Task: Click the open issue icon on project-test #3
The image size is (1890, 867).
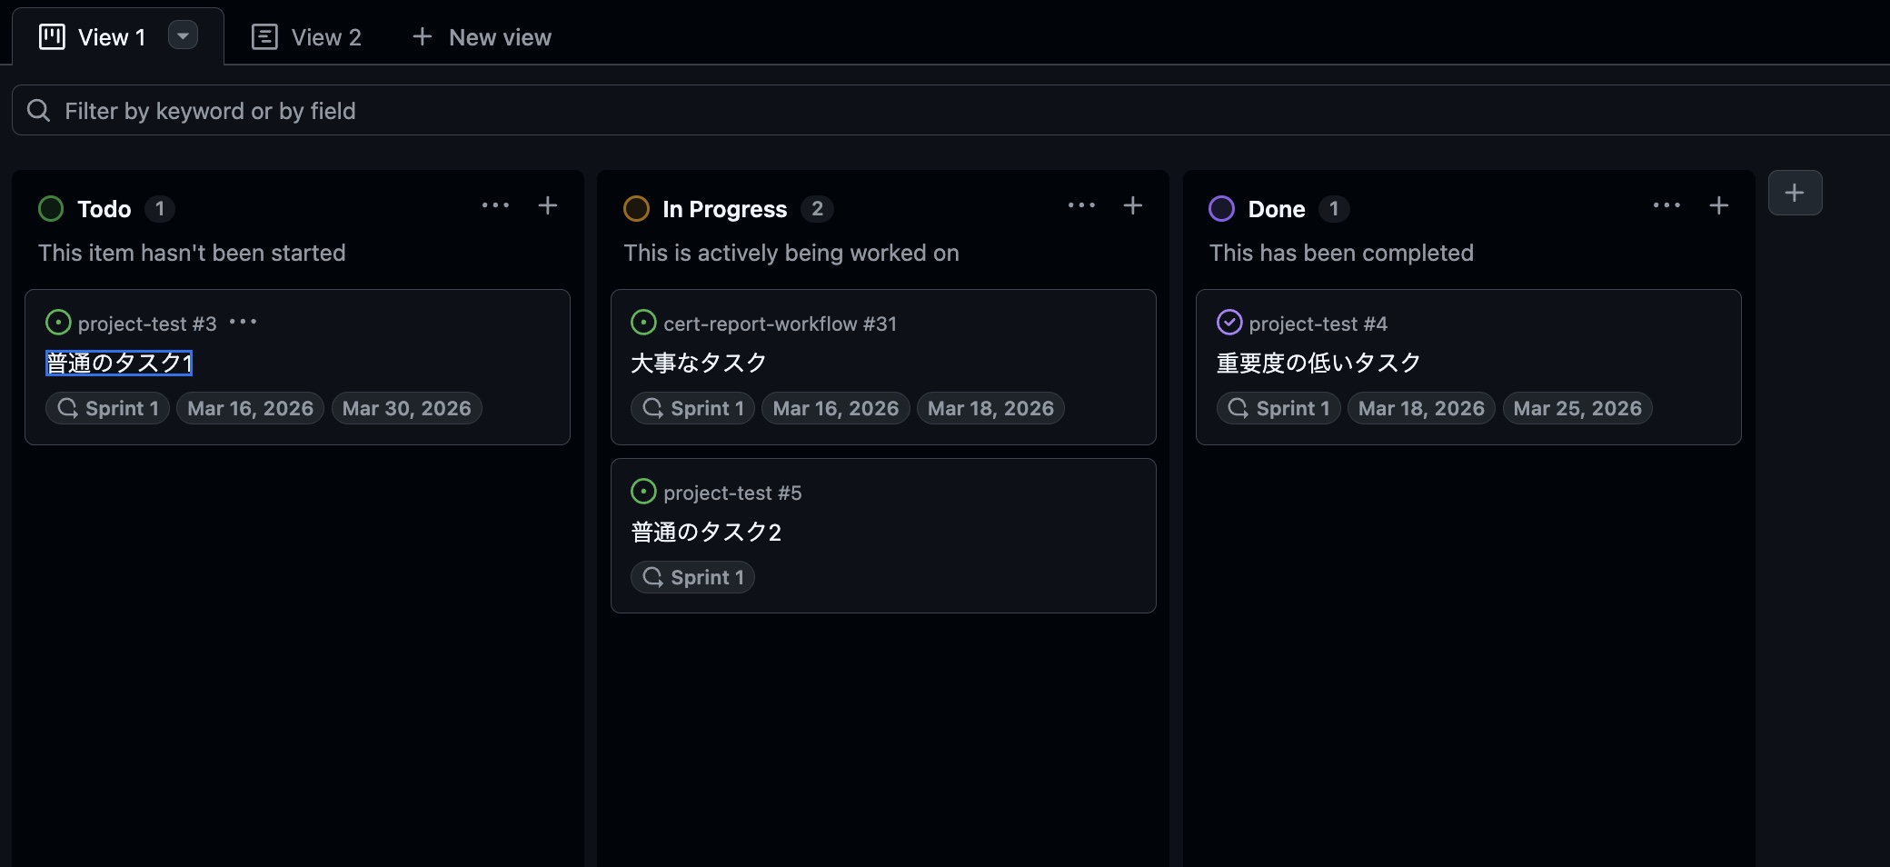Action: (58, 322)
